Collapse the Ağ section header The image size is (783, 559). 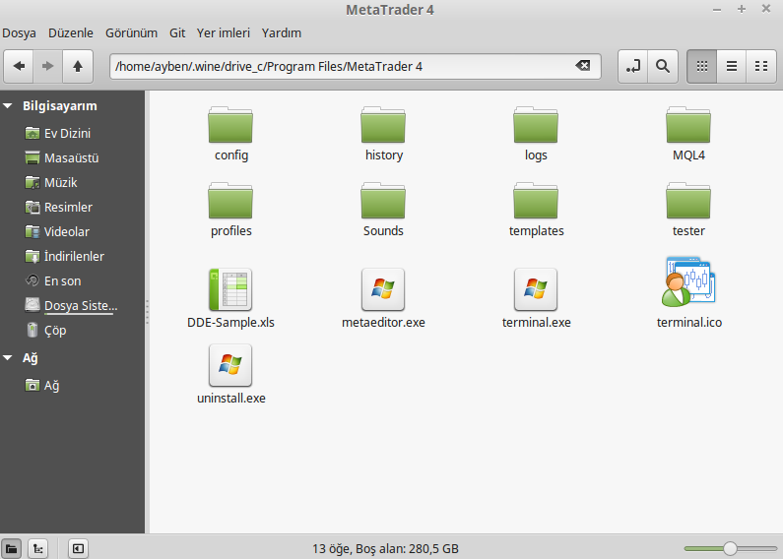coord(8,358)
